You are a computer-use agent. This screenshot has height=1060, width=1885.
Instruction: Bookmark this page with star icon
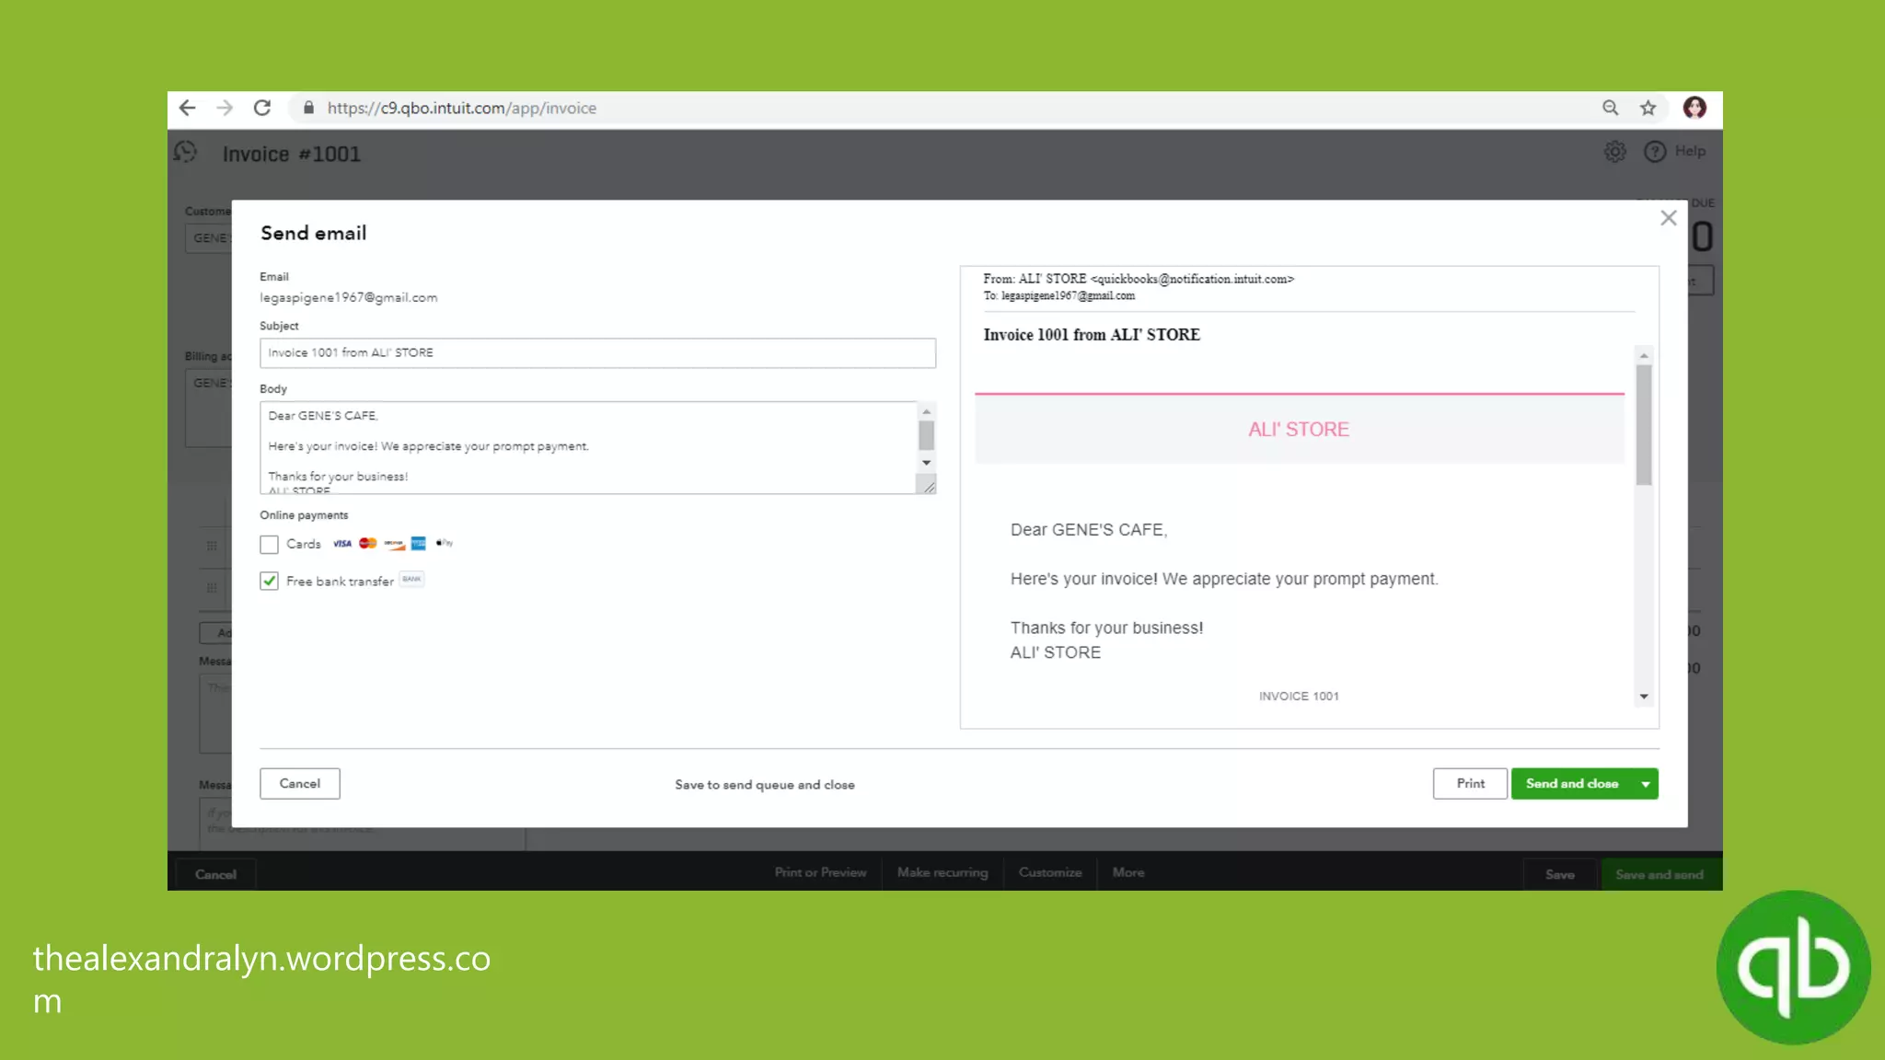coord(1648,108)
